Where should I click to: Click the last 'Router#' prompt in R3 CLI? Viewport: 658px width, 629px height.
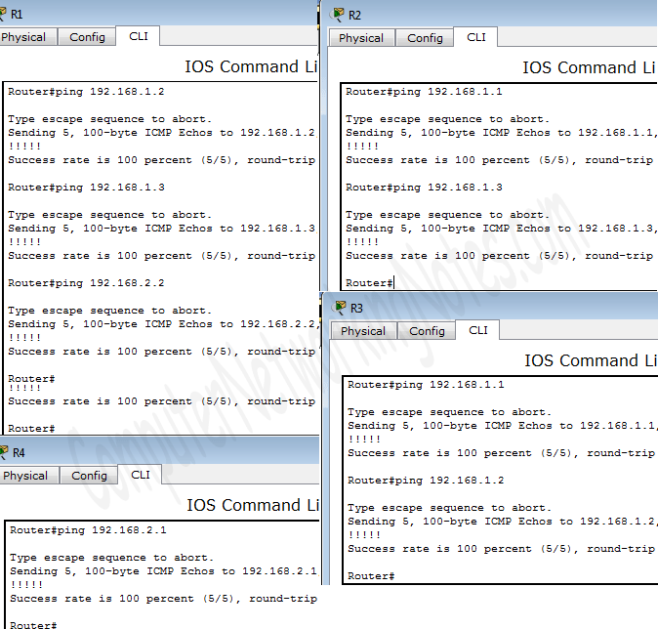(x=371, y=576)
